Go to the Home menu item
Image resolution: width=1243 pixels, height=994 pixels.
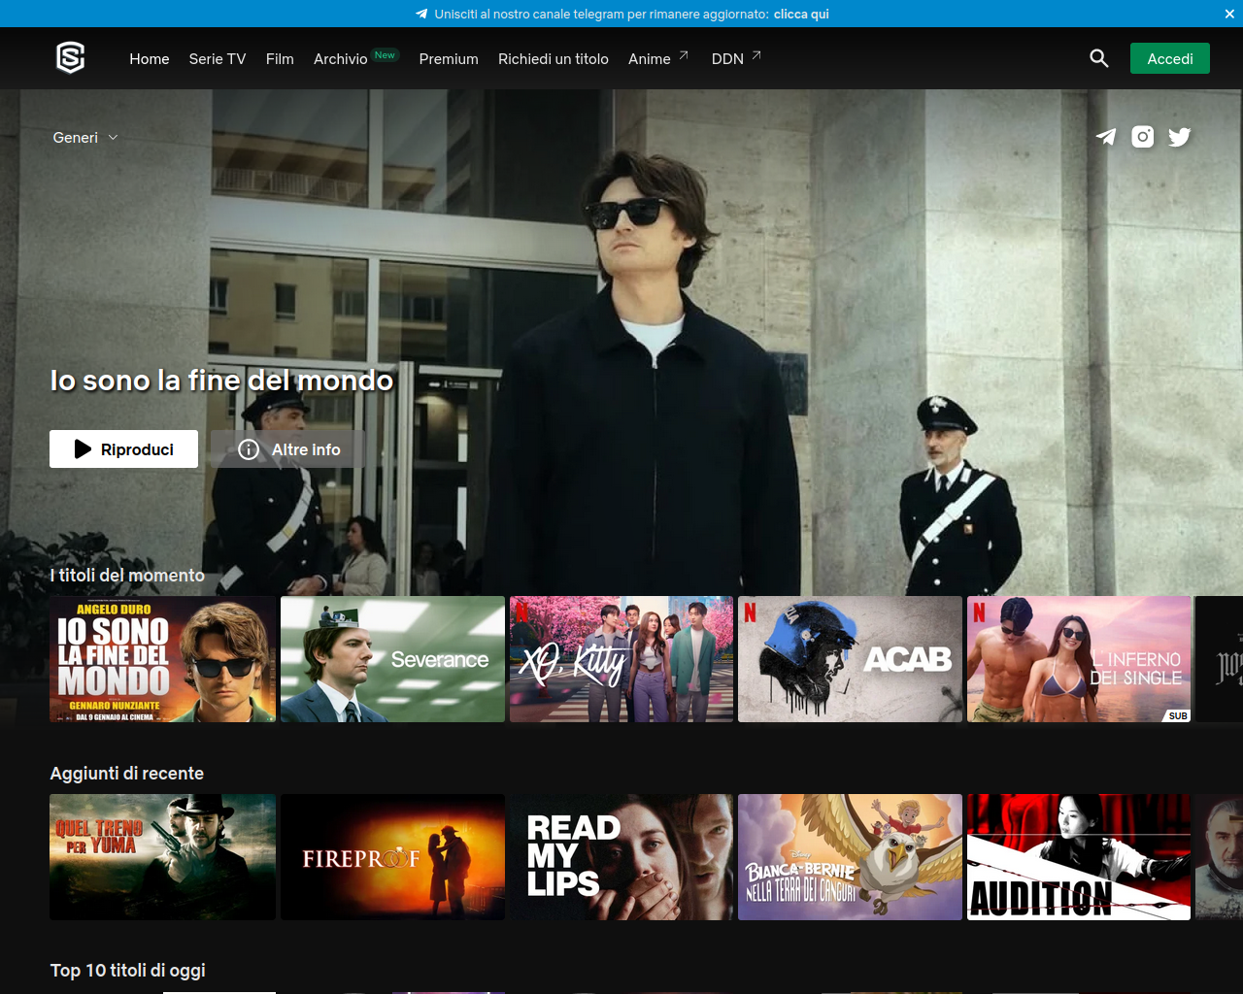(x=150, y=59)
